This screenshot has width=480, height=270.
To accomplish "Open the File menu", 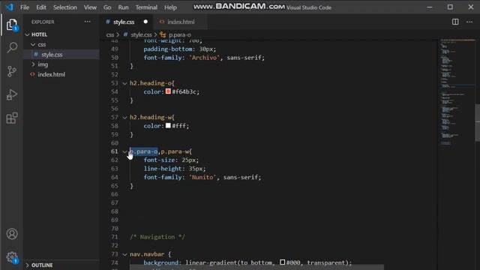I will coord(25,7).
